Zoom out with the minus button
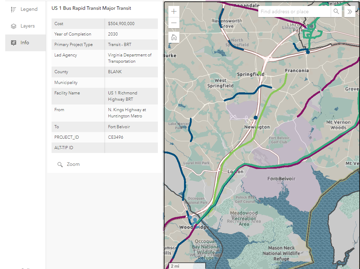 click(x=174, y=23)
